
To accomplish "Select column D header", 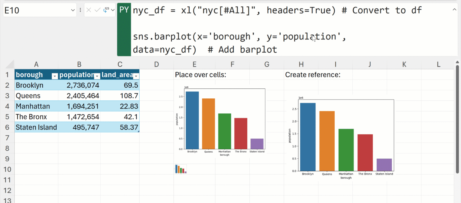I will point(156,64).
